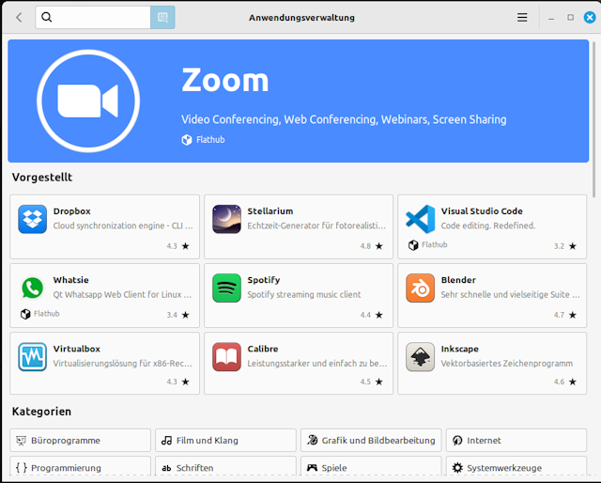Click the Flathub icon on the Whatsie card
This screenshot has width=601, height=483.
(x=25, y=314)
